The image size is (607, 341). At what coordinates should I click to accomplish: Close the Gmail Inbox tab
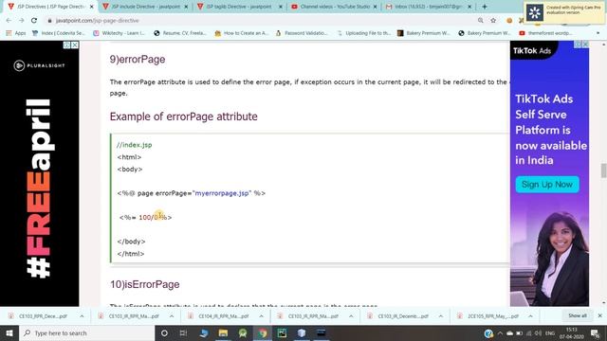pos(469,7)
